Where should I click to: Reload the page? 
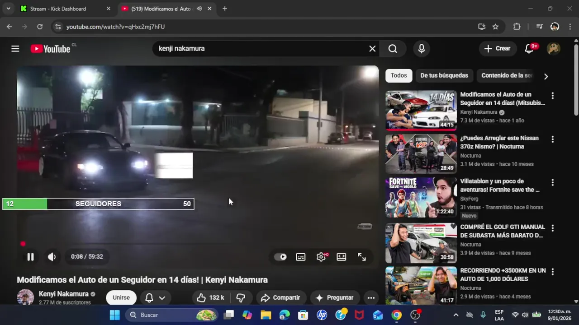click(x=40, y=27)
